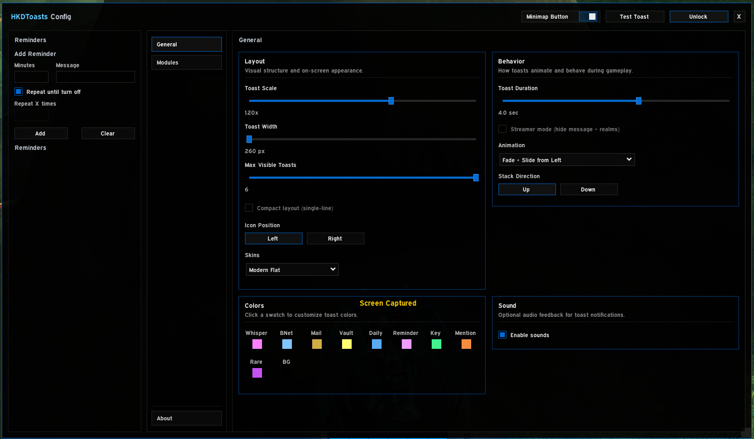The width and height of the screenshot is (754, 439).
Task: Open the Animation dropdown
Action: [567, 159]
